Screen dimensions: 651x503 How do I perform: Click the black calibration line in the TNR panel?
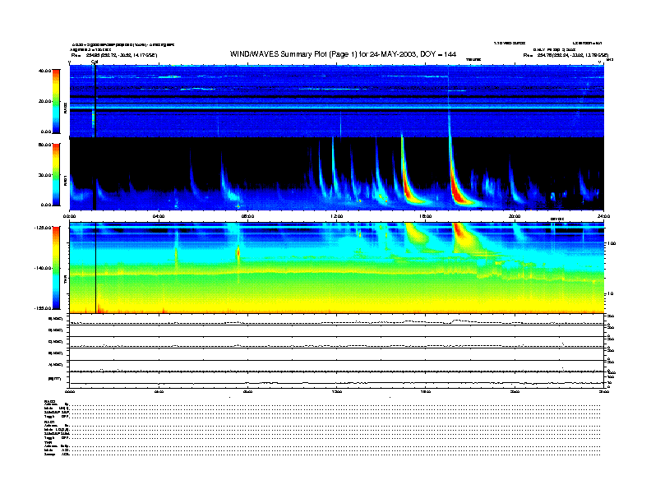point(96,268)
